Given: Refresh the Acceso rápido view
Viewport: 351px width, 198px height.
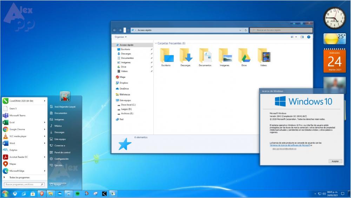Looking at the screenshot, I should coord(246,30).
